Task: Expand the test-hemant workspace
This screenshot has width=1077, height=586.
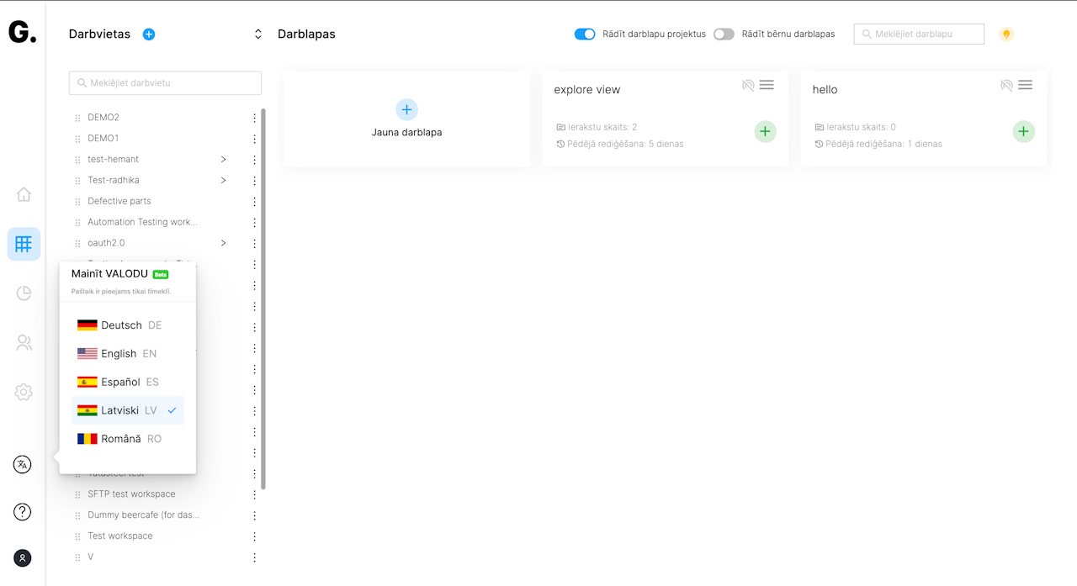Action: tap(223, 159)
